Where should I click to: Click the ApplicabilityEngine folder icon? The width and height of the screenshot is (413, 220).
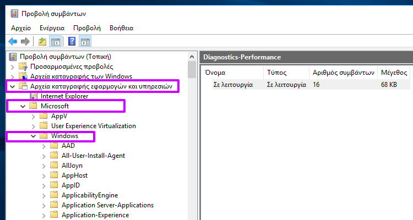coord(54,195)
